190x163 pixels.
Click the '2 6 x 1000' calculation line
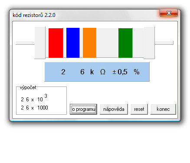point(34,108)
